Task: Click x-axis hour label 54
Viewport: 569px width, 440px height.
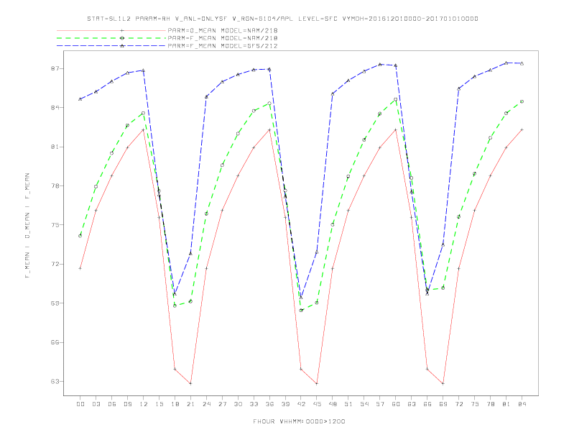Action: tap(364, 404)
